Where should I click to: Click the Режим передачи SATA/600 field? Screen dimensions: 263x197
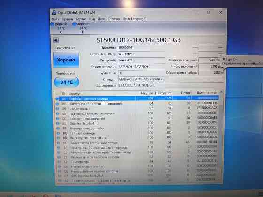[141, 67]
